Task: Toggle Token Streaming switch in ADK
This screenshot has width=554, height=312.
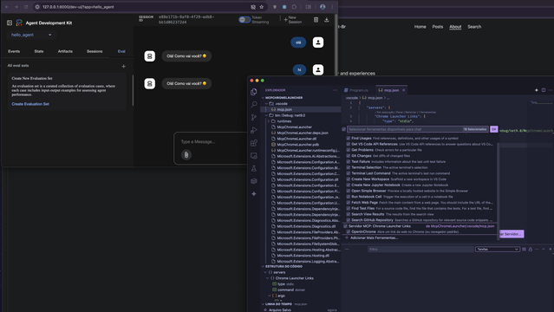Action: (x=244, y=19)
